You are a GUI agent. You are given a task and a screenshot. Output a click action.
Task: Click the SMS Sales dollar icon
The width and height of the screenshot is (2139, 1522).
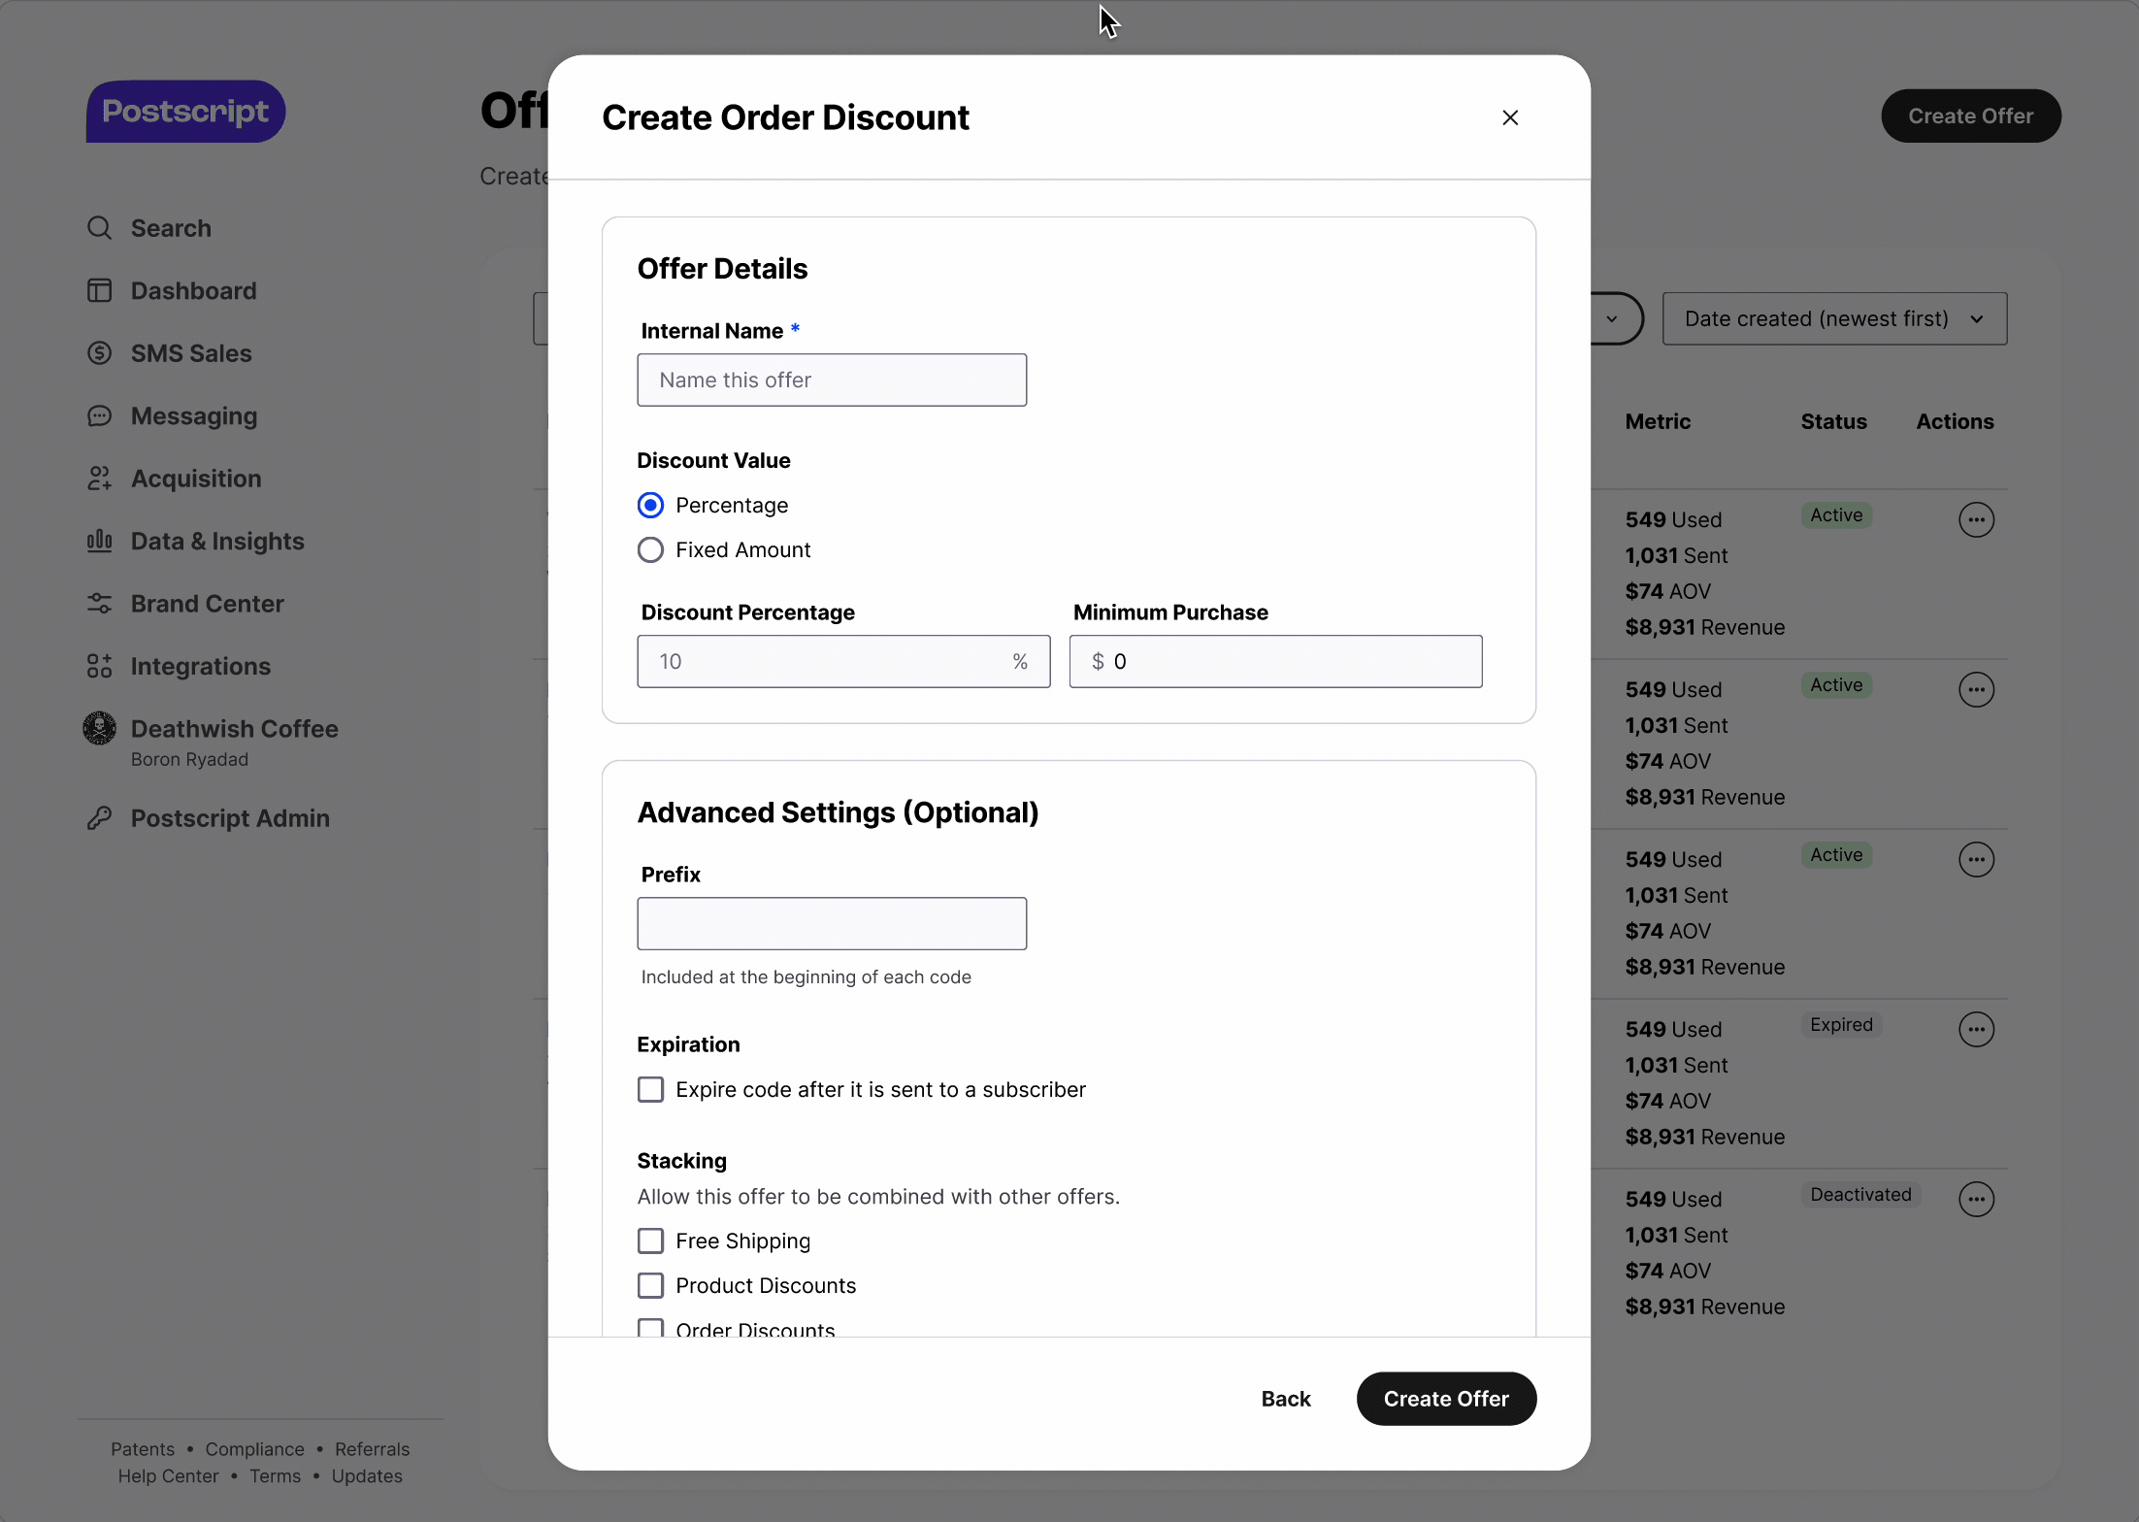99,353
